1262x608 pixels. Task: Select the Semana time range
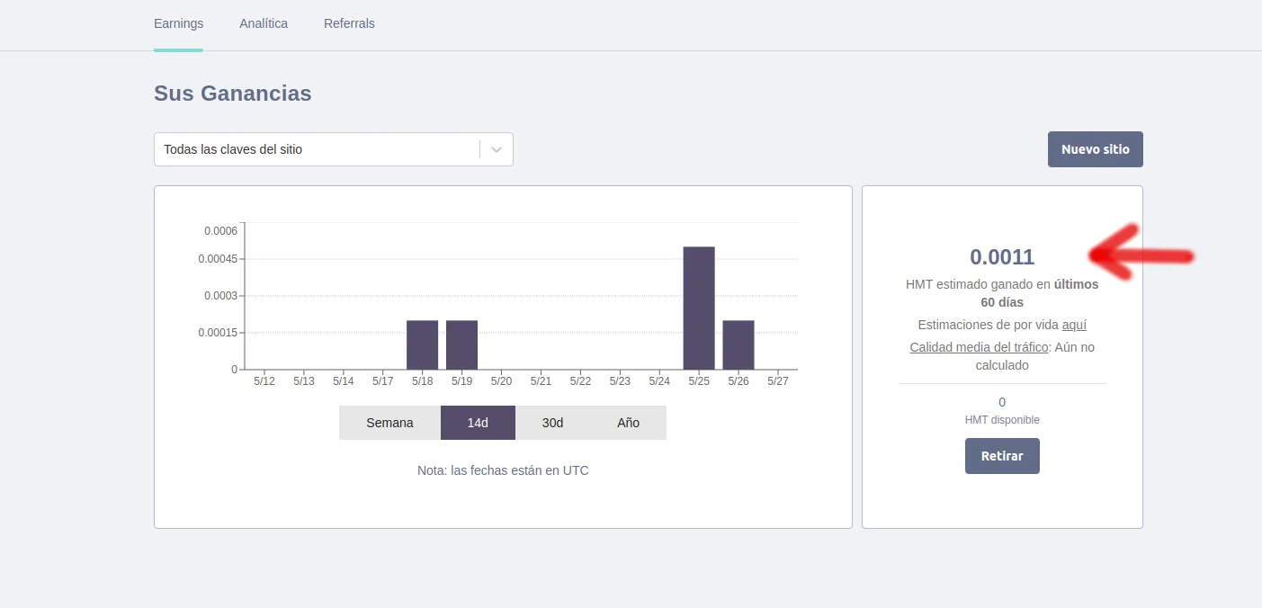coord(389,423)
